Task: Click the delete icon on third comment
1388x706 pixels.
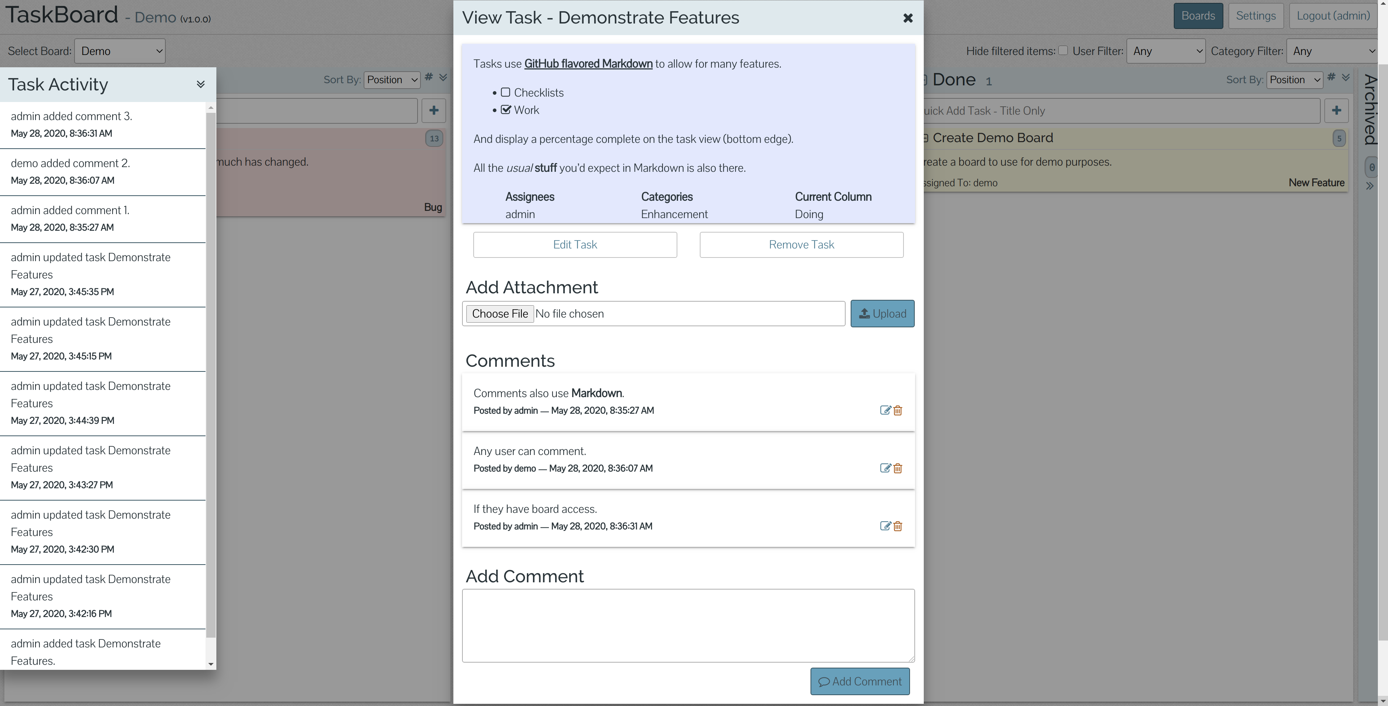Action: (898, 526)
